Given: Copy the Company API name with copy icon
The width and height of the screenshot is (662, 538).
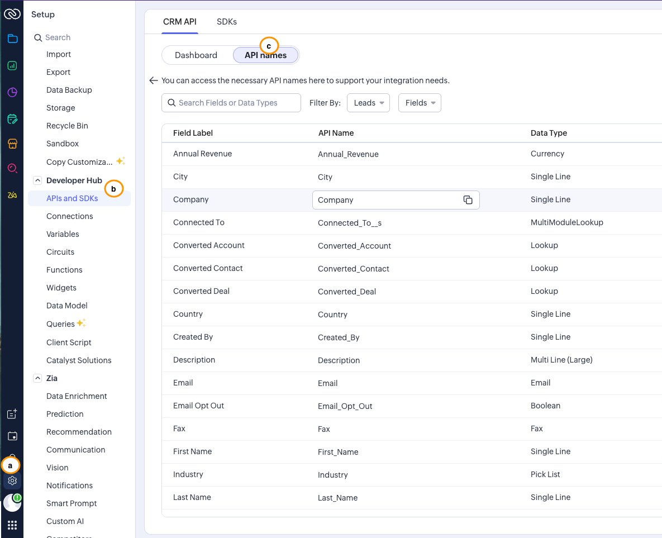Looking at the screenshot, I should click(x=468, y=200).
